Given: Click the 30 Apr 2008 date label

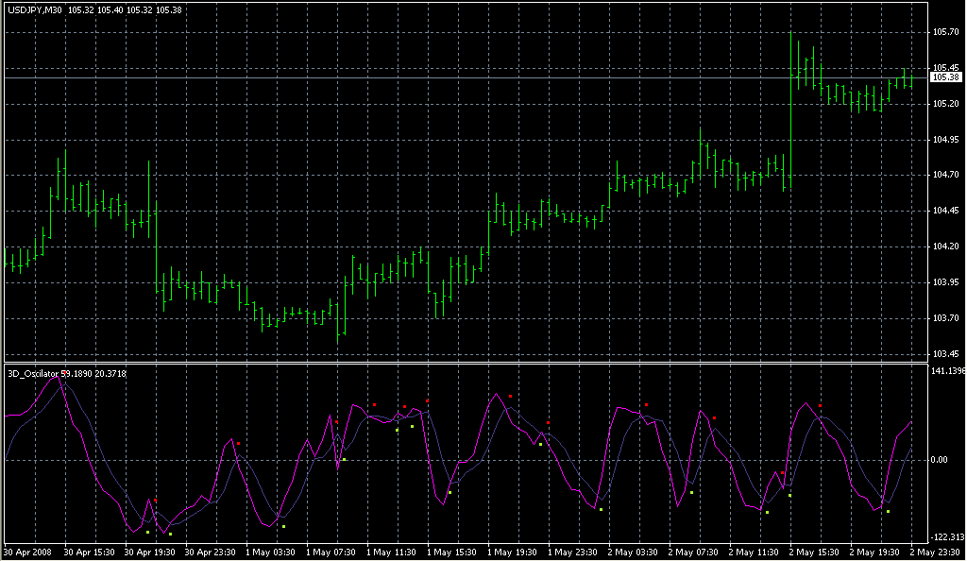Looking at the screenshot, I should (26, 551).
